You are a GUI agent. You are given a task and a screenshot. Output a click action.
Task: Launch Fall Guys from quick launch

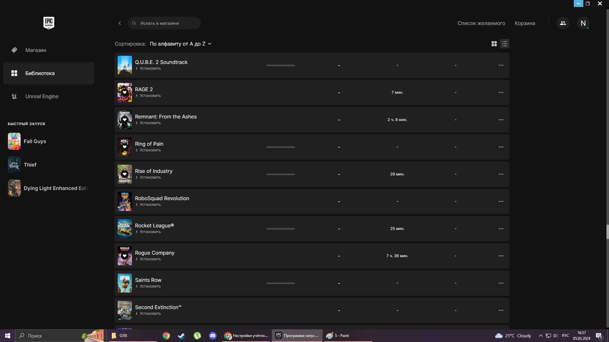coord(49,141)
